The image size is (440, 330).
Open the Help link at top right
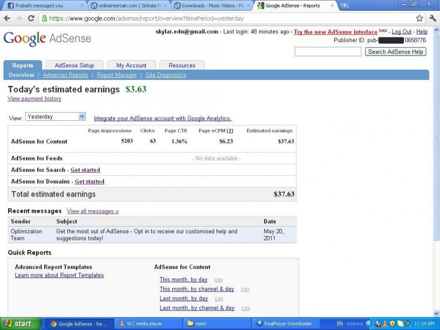pos(422,32)
